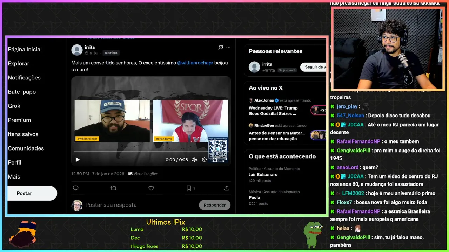This screenshot has width=449, height=252.
Task: Click irrita's profile avatar on the tweet
Action: (x=77, y=50)
